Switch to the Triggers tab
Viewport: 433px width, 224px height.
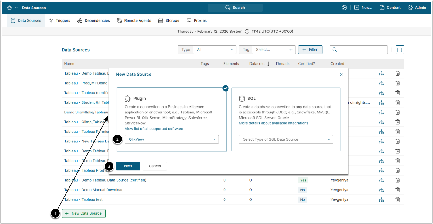[x=59, y=21]
